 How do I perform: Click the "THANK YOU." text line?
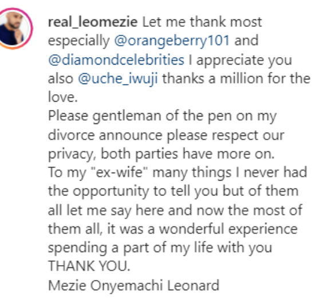pyautogui.click(x=89, y=266)
